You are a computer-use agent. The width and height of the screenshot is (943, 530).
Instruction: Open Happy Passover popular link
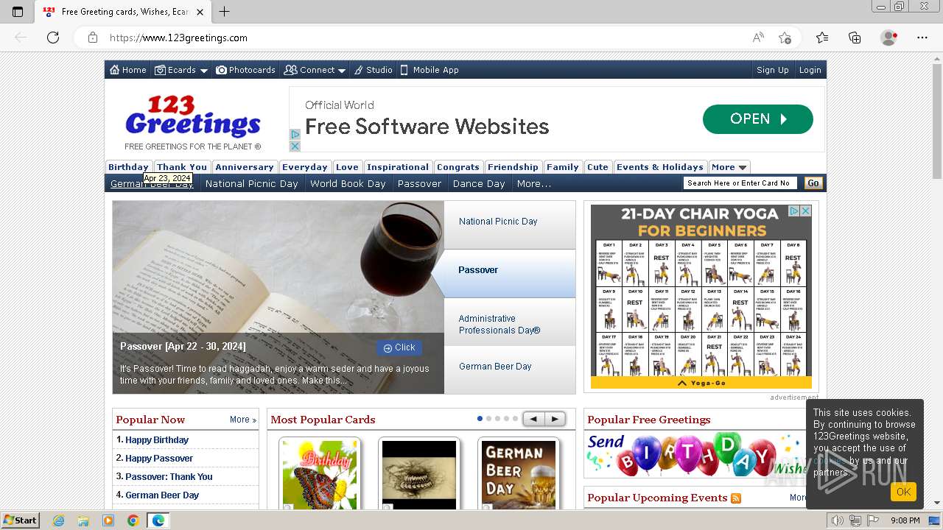coord(159,459)
